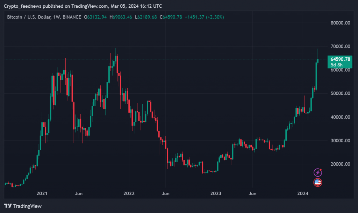Click the 70000.00 price axis label
The image size is (358, 213).
[x=340, y=47]
